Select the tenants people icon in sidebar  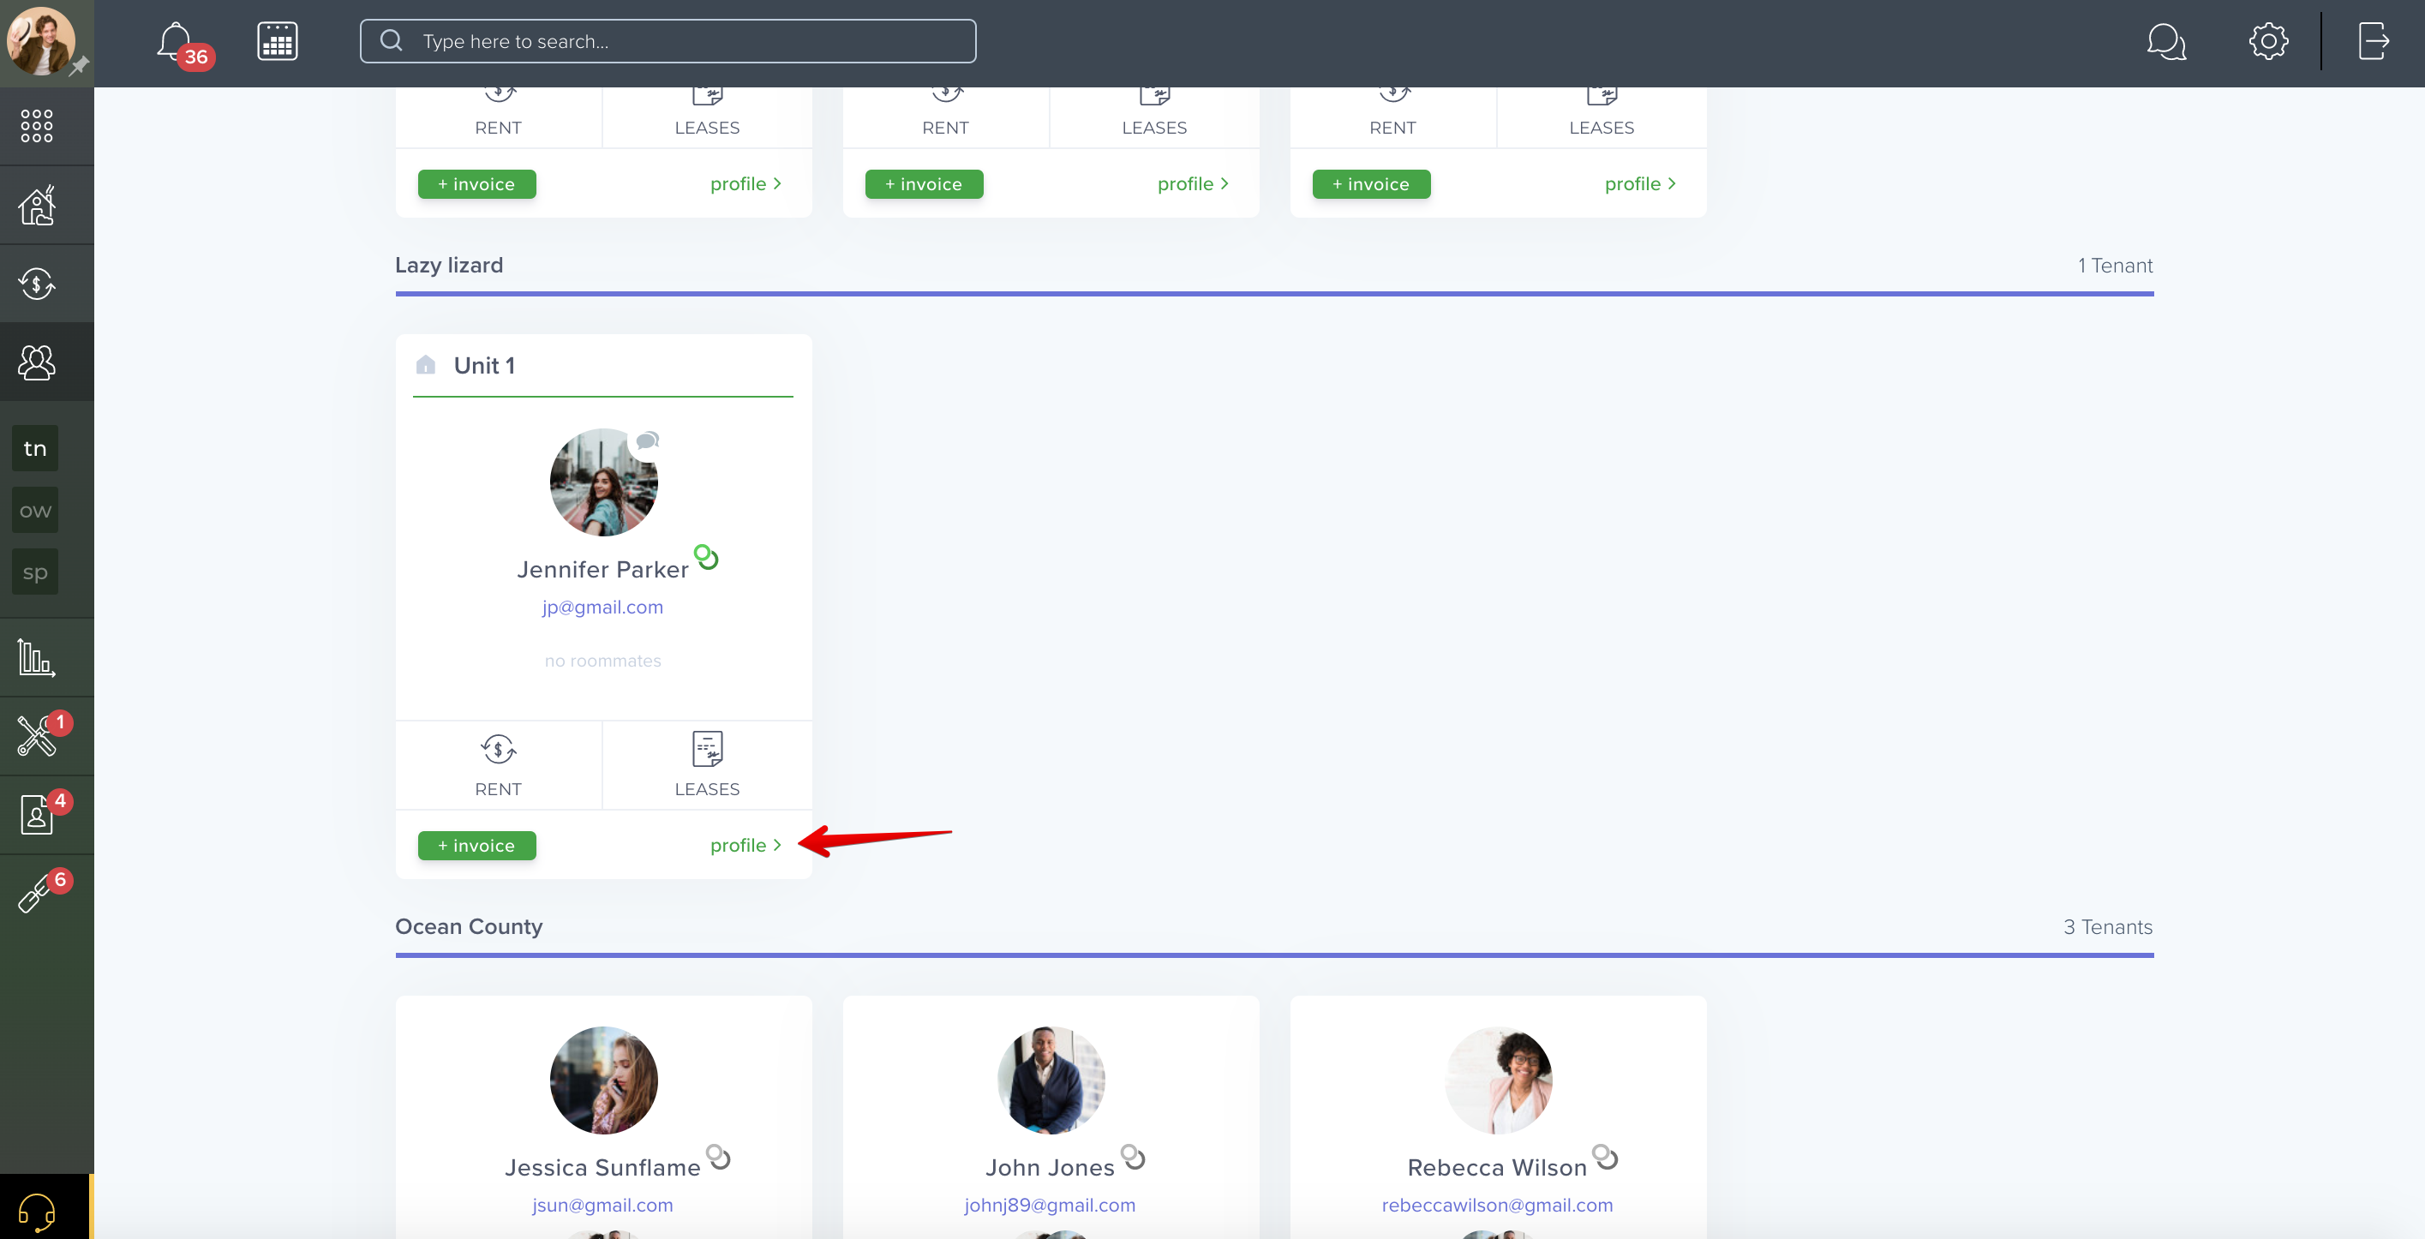[37, 362]
